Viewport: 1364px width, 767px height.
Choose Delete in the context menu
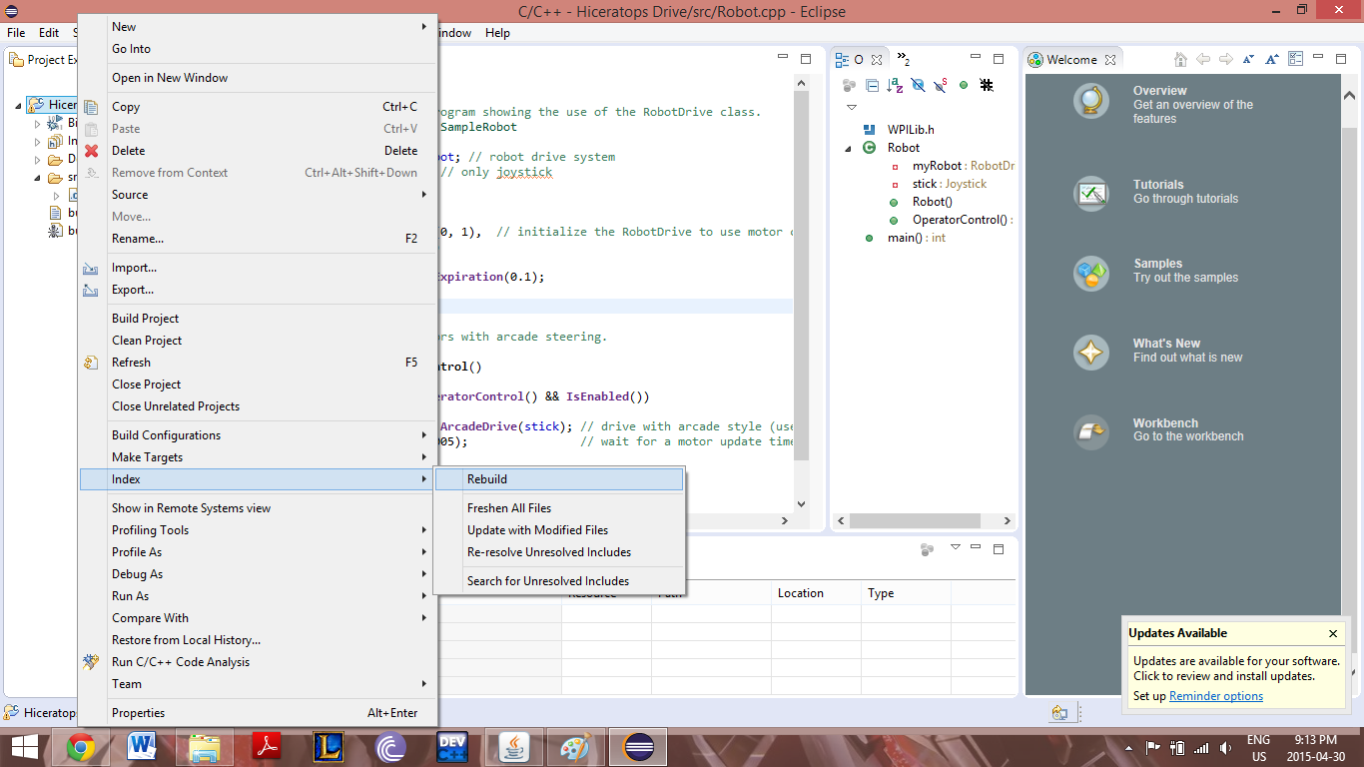click(258, 151)
